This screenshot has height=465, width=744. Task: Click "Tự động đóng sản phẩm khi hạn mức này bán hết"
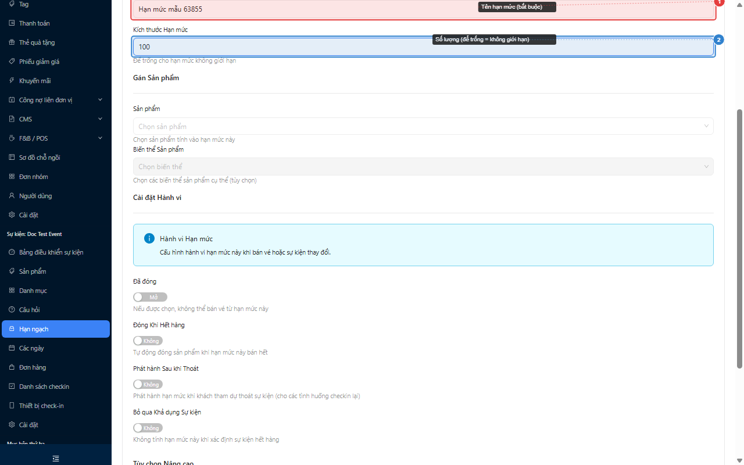click(200, 352)
